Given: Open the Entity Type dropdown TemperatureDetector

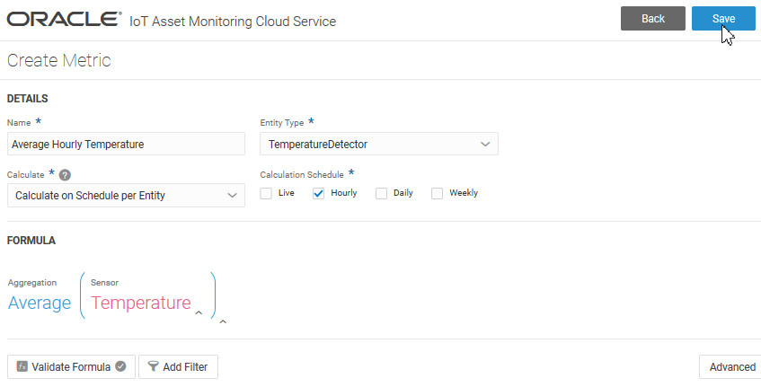Looking at the screenshot, I should click(x=379, y=144).
